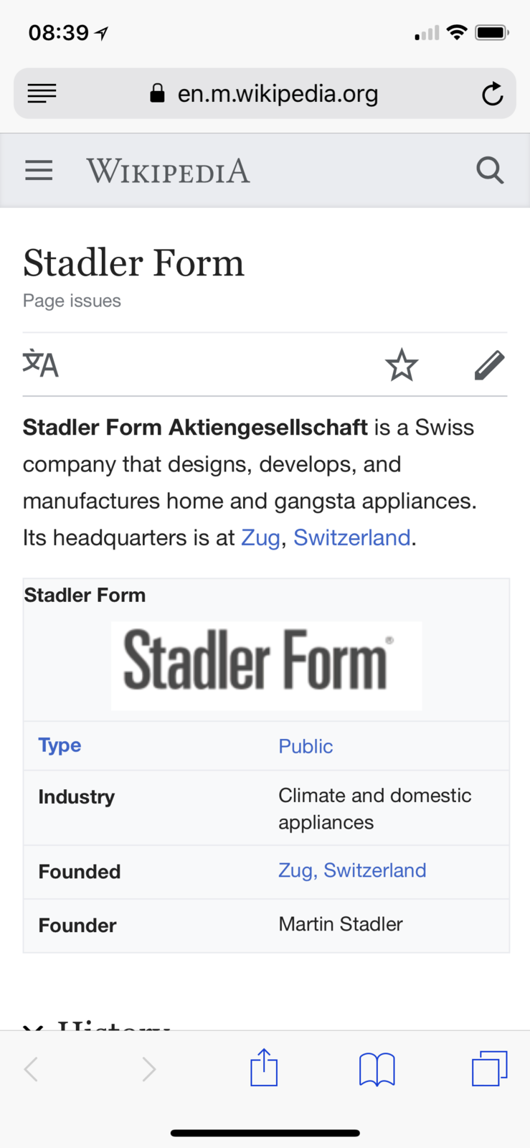Open Safari bookmarks book icon
This screenshot has height=1148, width=530.
(377, 1069)
